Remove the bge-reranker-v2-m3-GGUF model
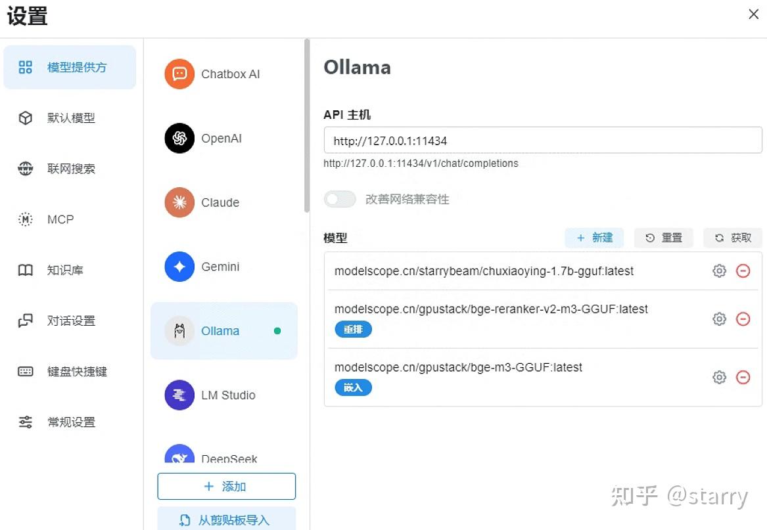The image size is (767, 530). (743, 319)
